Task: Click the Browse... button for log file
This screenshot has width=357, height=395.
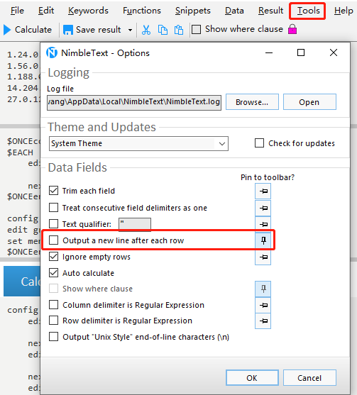Action: tap(252, 102)
